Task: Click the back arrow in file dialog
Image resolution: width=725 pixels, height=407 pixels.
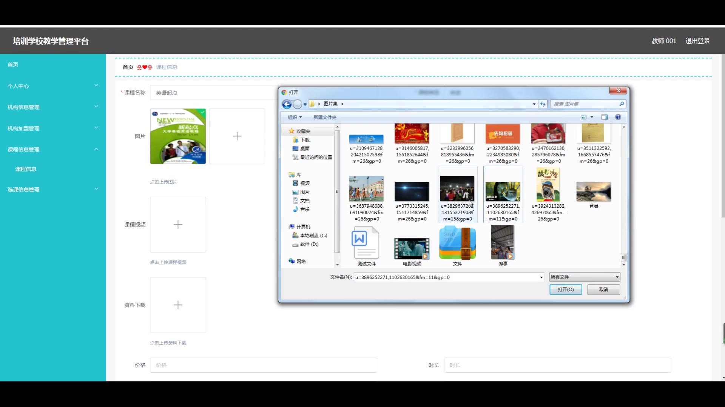Action: coord(287,104)
